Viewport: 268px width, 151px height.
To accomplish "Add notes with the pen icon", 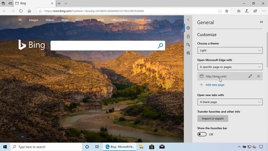I will 247,11.
